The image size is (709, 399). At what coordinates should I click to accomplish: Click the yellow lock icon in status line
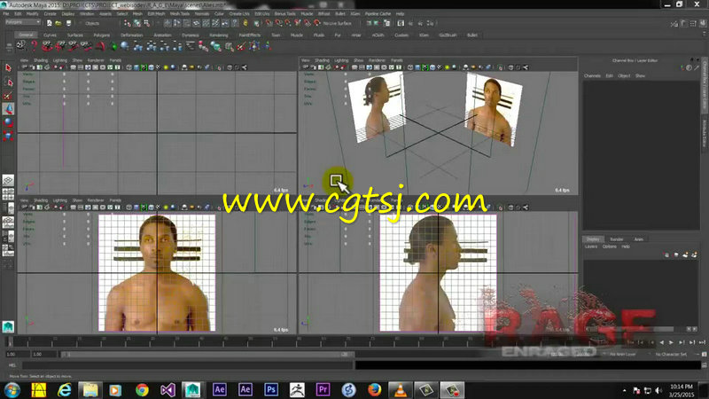[245, 23]
